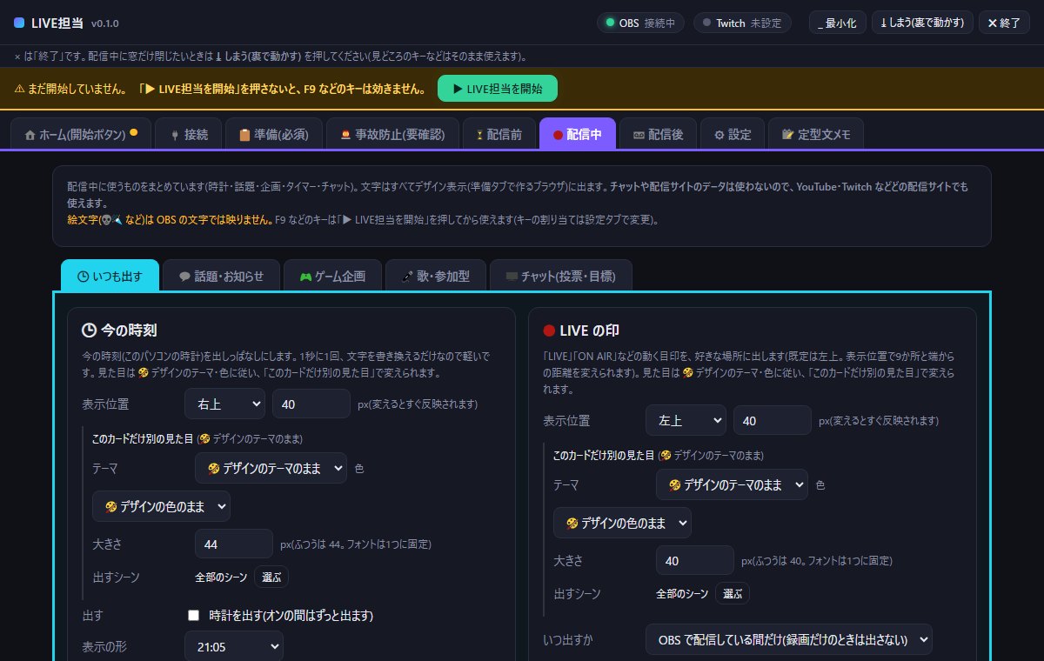The image size is (1044, 661).
Task: Open 表示位置 dropdown showing 右上 in clock card
Action: click(x=224, y=404)
